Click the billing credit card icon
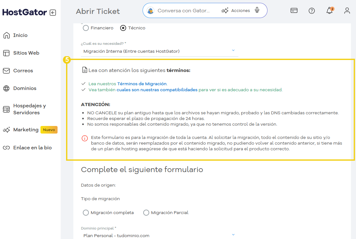Screen dimensions: 356x239 pyautogui.click(x=294, y=10)
